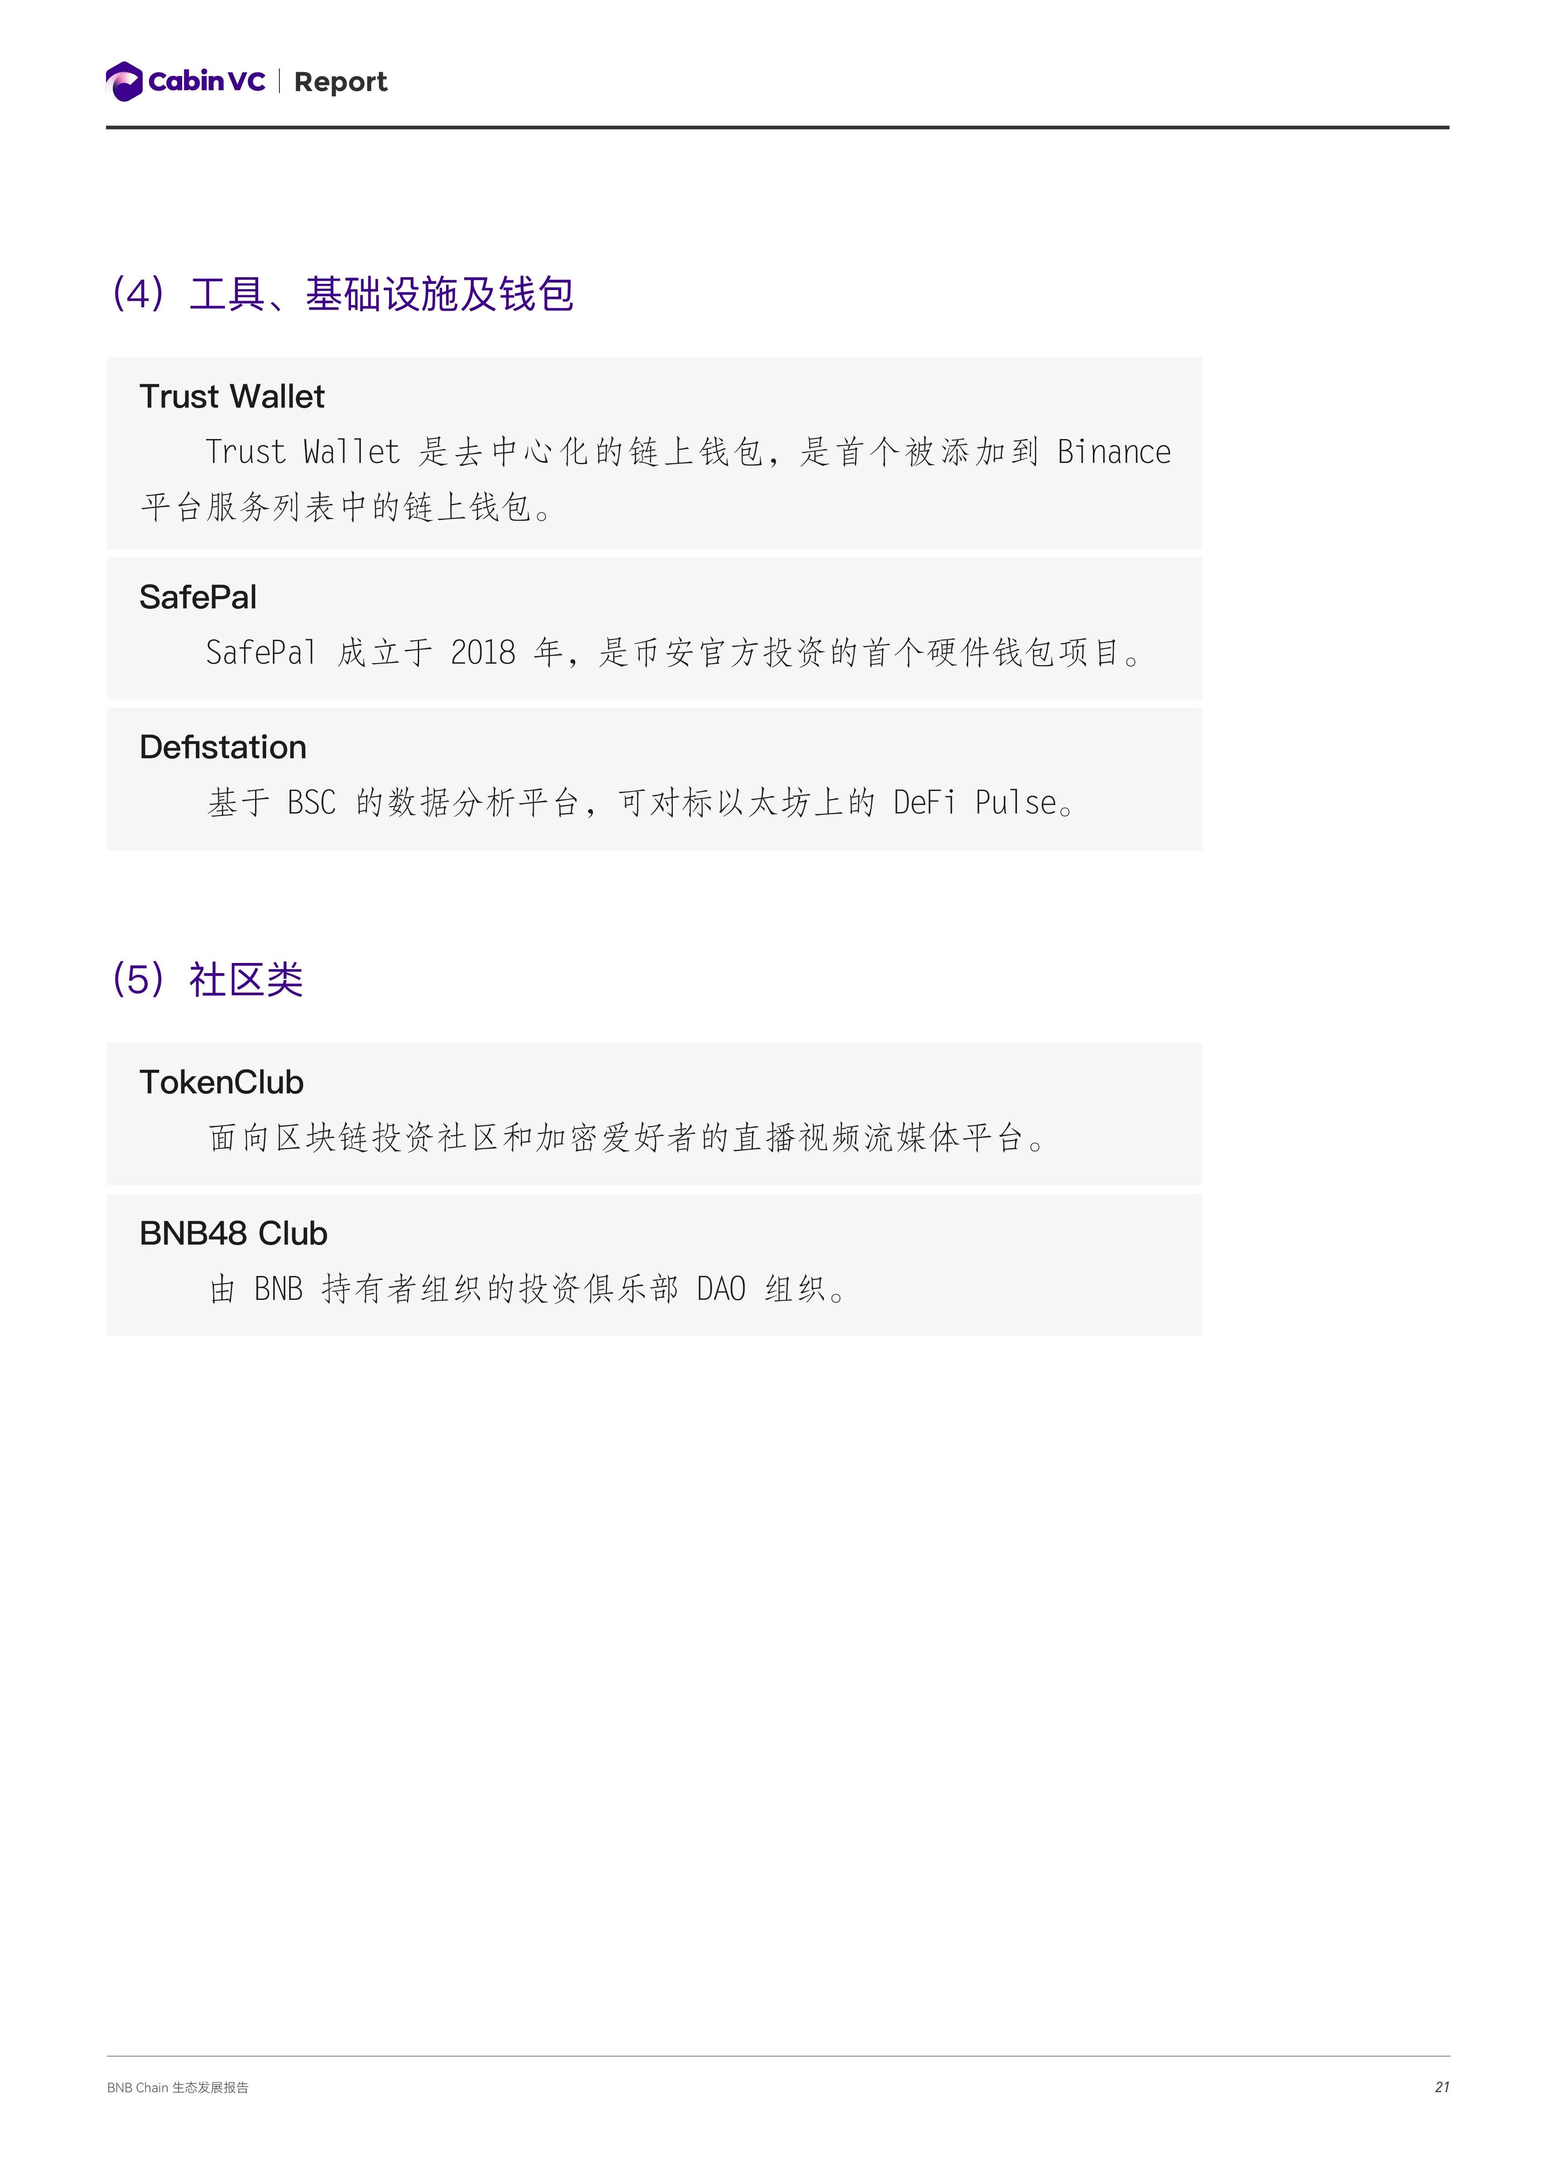This screenshot has width=1554, height=2170.
Task: Click the Report label in the header
Action: pyautogui.click(x=341, y=82)
